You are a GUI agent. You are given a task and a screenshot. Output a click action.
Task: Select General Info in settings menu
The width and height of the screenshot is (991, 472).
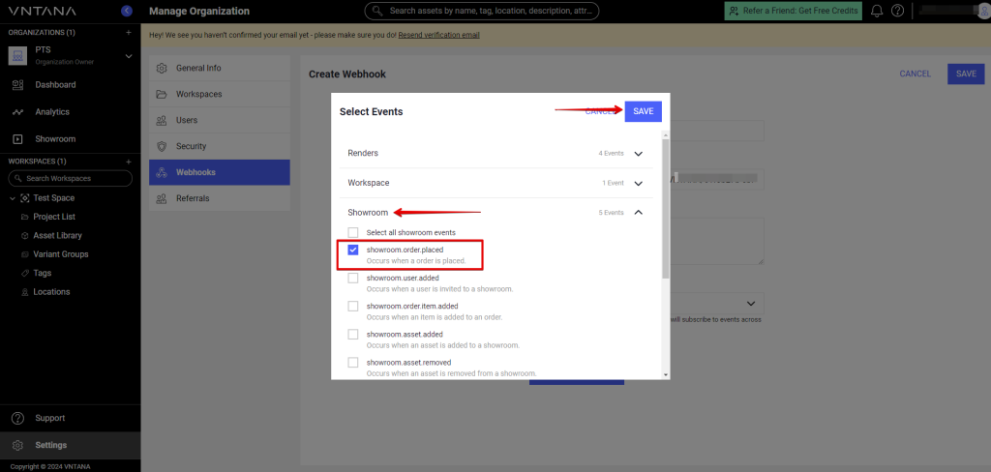coord(197,68)
